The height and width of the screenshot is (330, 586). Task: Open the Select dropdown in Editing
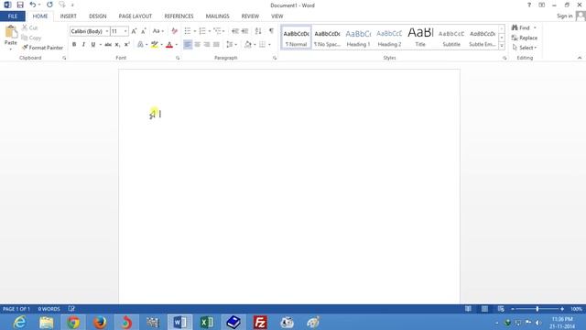(x=525, y=48)
